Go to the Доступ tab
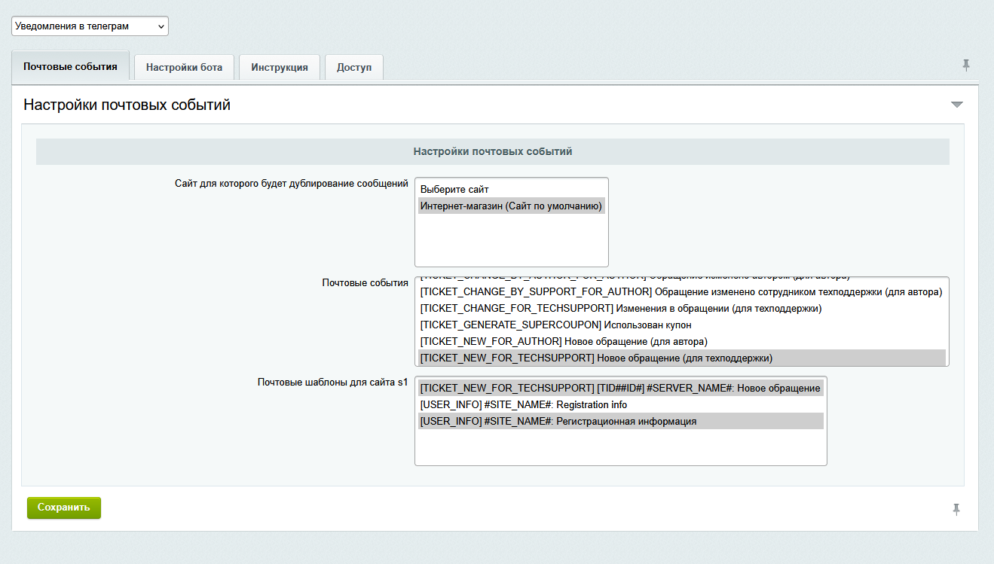The image size is (994, 564). click(x=354, y=67)
